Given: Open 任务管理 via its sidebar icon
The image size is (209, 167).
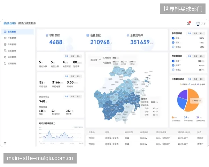Looking at the screenshot, I should [x=5, y=38].
